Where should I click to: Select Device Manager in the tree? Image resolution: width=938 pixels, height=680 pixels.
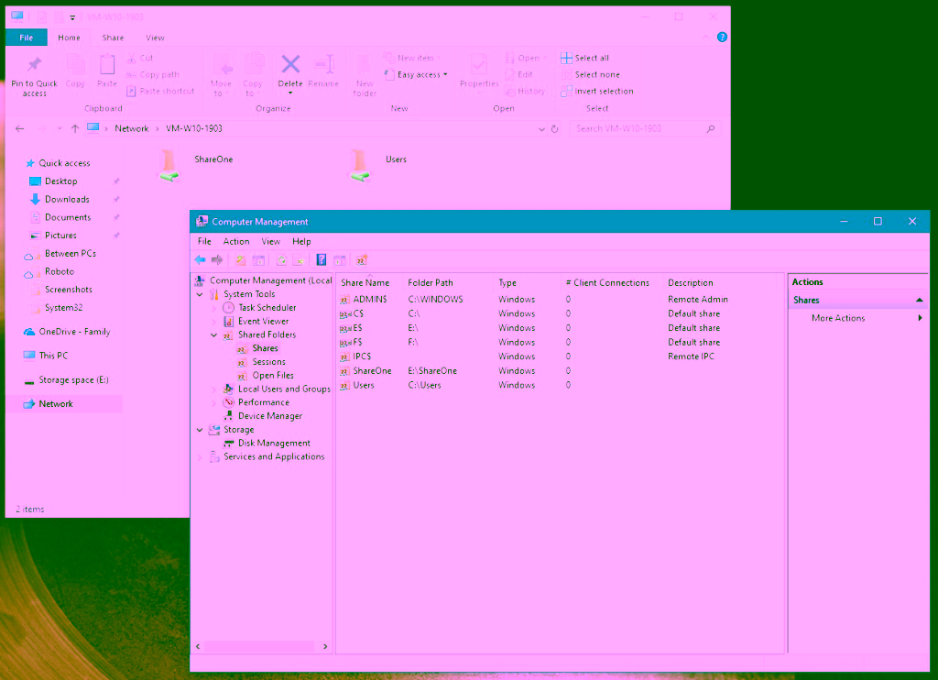(269, 416)
